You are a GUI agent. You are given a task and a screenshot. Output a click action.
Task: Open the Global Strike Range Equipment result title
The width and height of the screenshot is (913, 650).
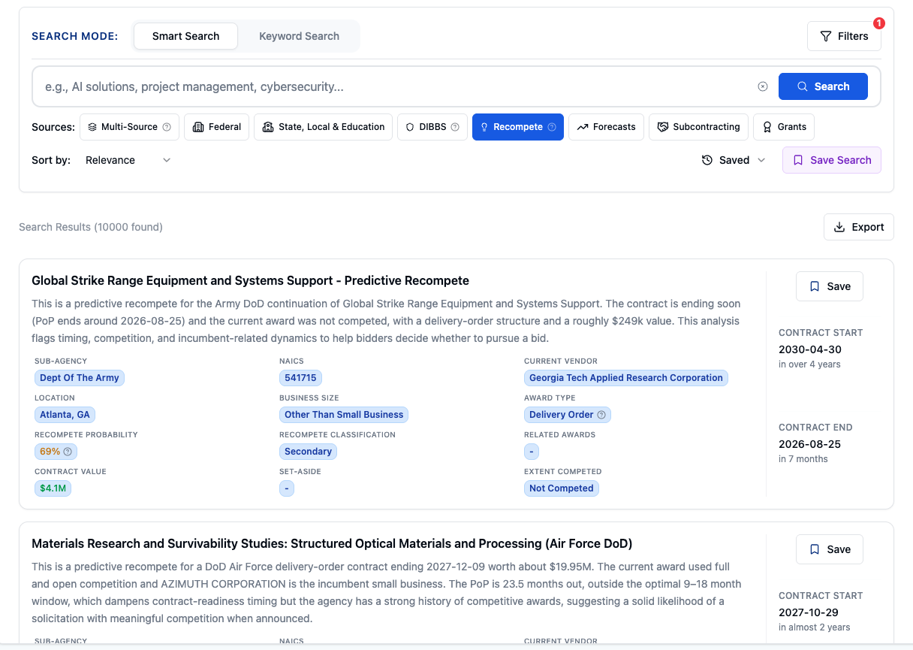[250, 280]
